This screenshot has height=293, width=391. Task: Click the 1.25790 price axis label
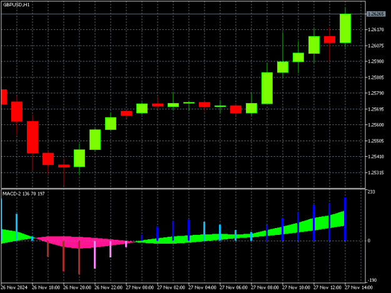pyautogui.click(x=376, y=93)
